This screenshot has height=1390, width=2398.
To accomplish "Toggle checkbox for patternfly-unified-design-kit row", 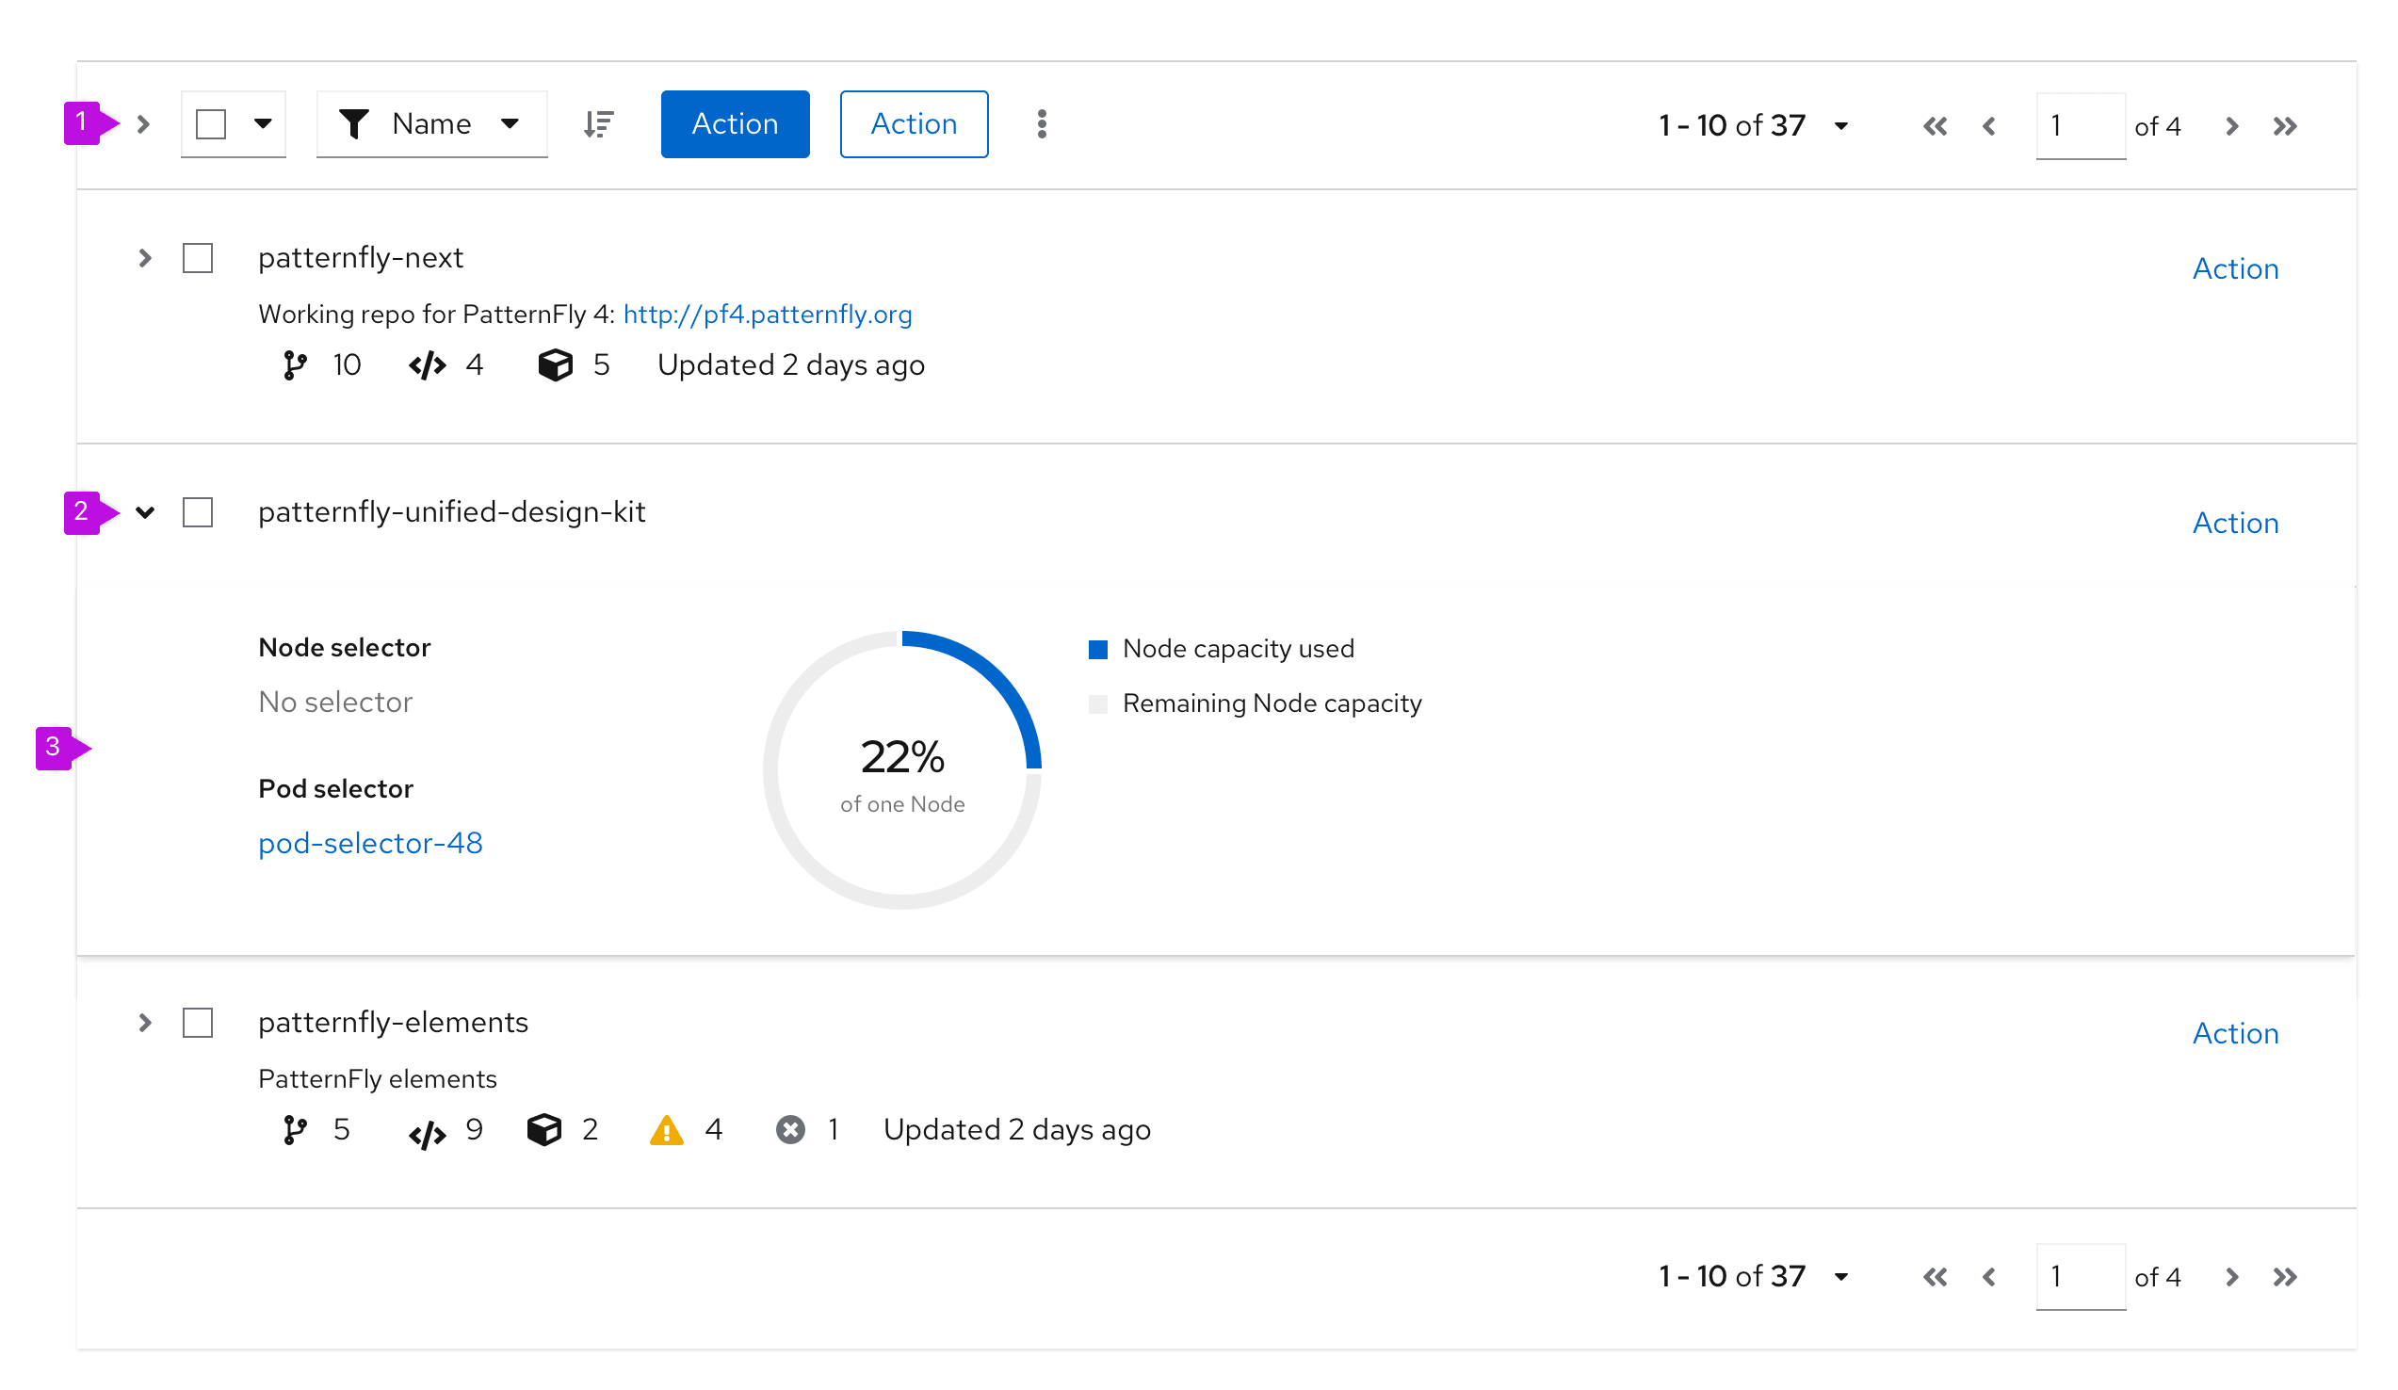I will (x=199, y=511).
